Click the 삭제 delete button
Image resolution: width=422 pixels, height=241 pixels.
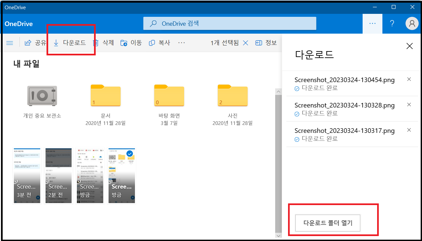[103, 43]
